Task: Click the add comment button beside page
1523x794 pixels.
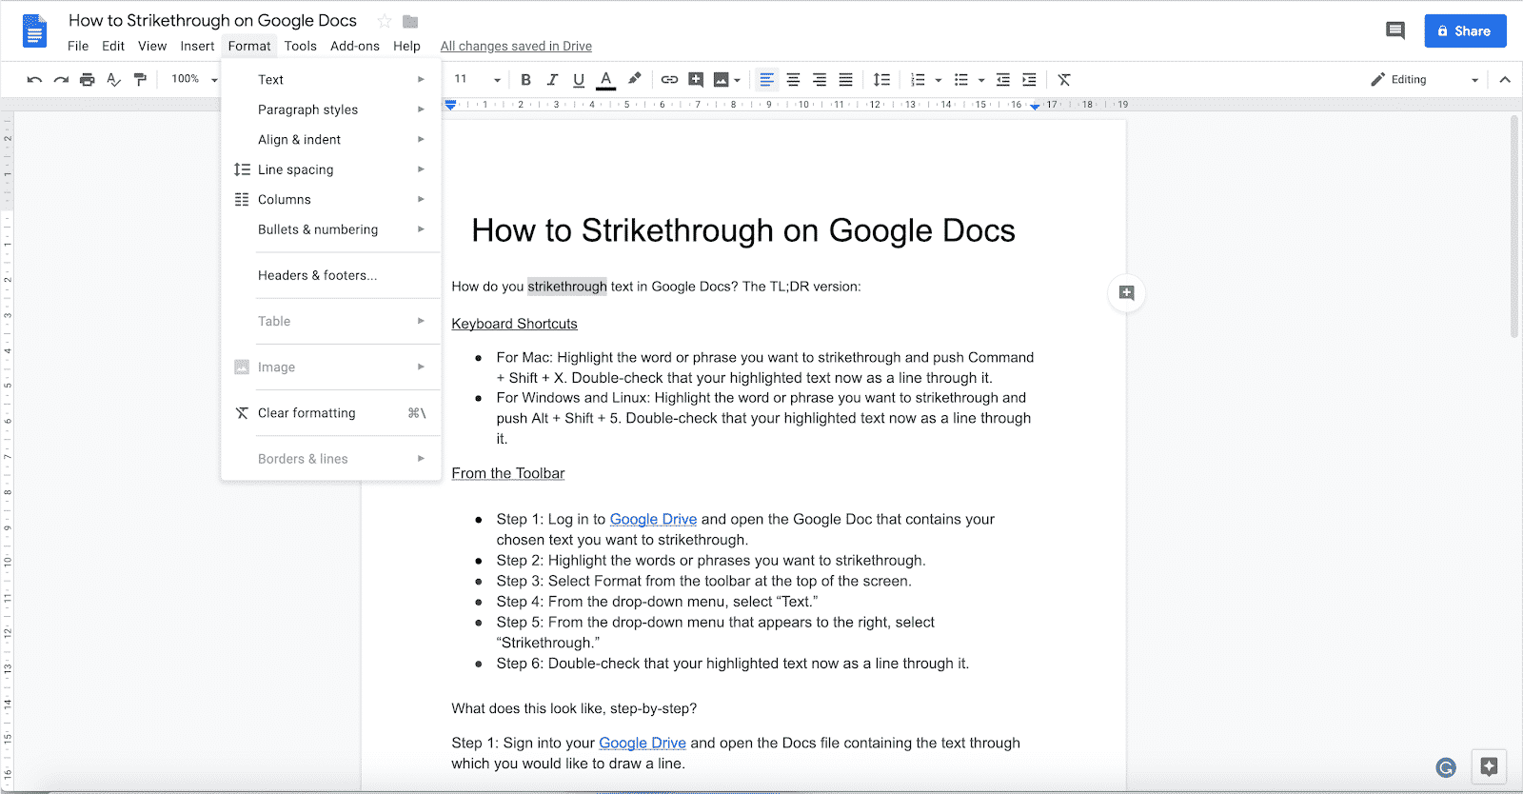Action: (1126, 293)
